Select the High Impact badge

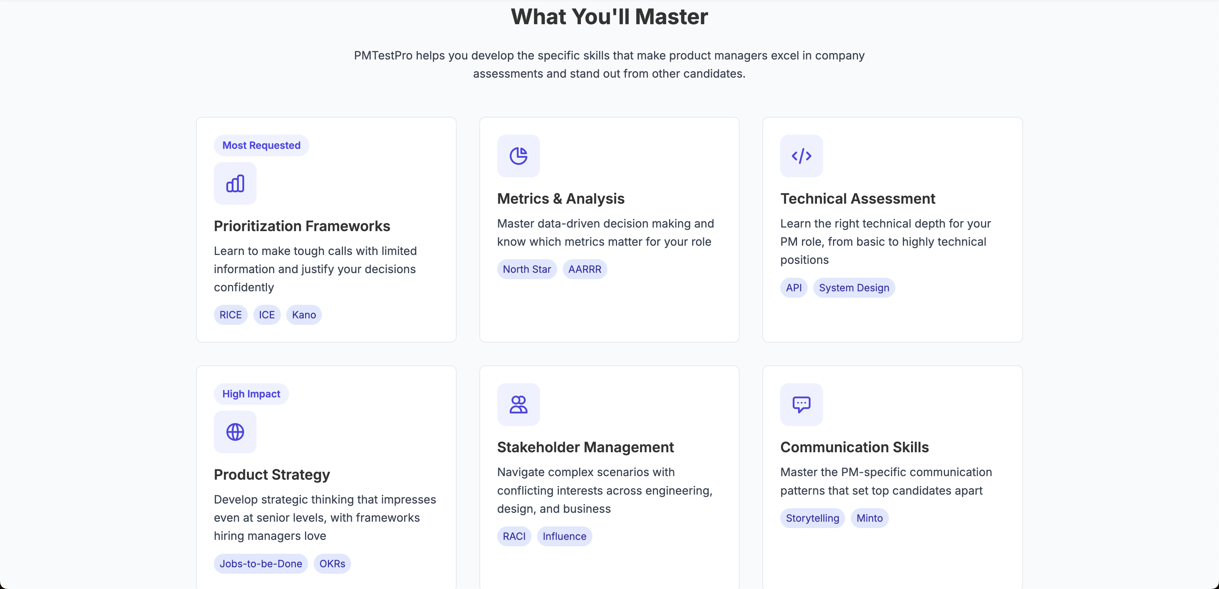coord(251,394)
